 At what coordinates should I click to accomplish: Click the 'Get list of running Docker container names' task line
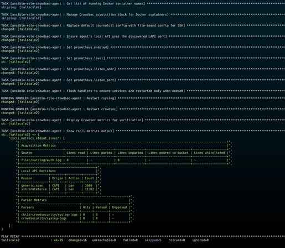point(143,4)
